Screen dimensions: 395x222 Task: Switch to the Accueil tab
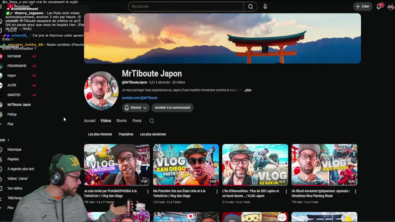[89, 121]
